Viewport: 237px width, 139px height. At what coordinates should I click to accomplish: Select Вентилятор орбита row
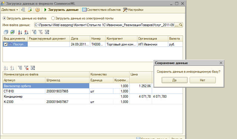[x=46, y=86]
